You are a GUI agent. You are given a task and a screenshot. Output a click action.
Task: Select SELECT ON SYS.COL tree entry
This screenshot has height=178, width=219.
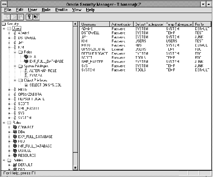[x=45, y=85]
